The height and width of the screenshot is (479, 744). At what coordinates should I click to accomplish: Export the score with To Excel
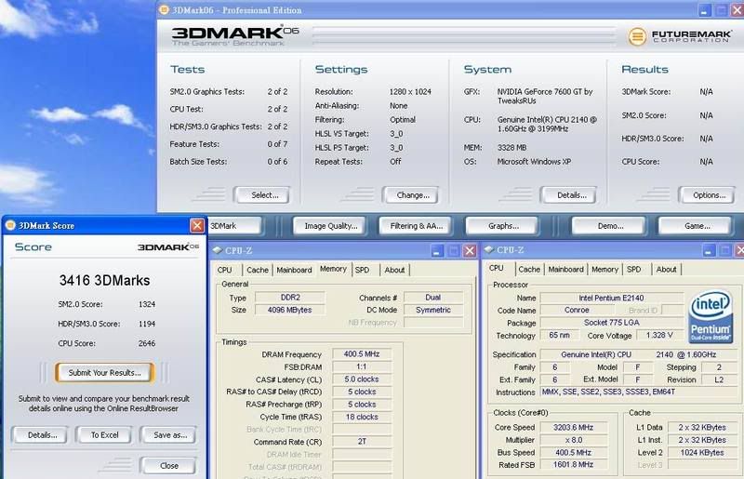[x=104, y=435]
